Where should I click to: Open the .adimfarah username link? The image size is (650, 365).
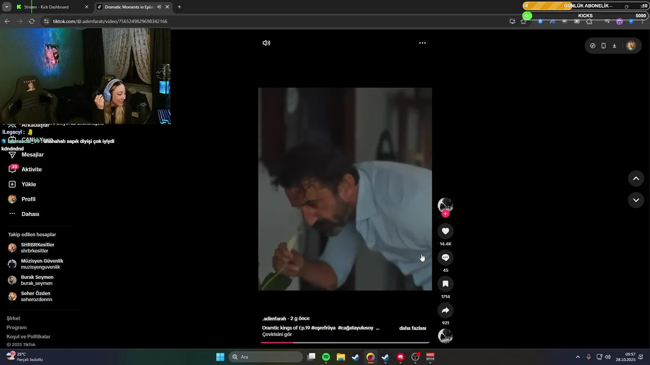[x=274, y=318]
